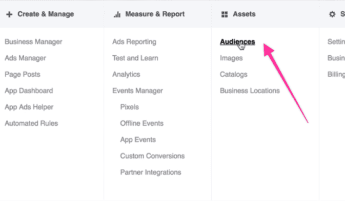Go to Ads Manager
The image size is (345, 201).
(25, 58)
